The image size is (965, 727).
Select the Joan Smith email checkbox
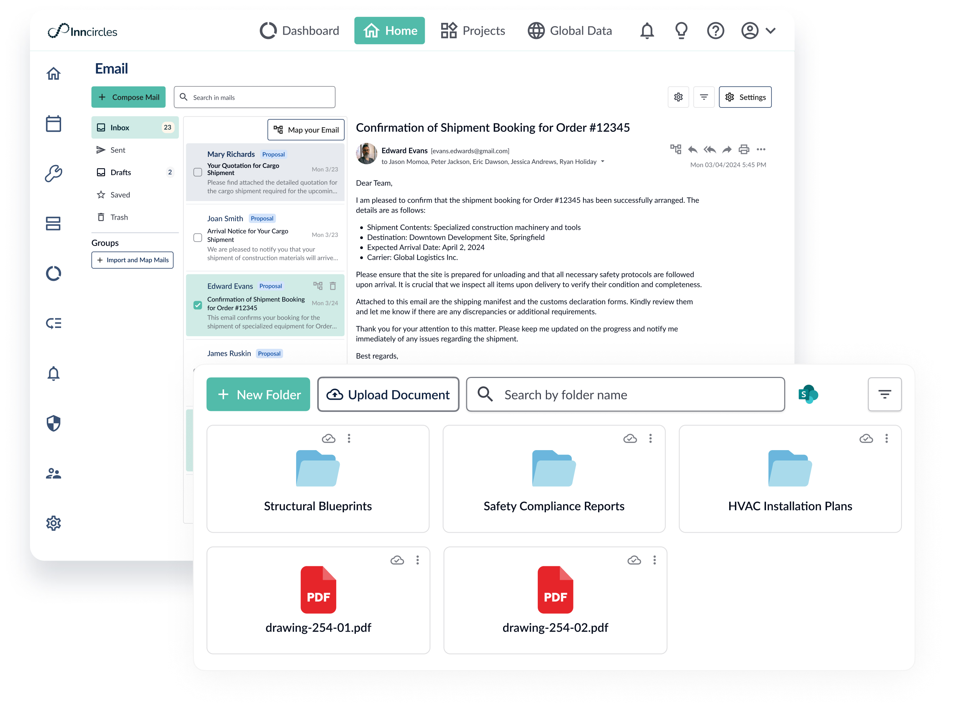pyautogui.click(x=198, y=238)
